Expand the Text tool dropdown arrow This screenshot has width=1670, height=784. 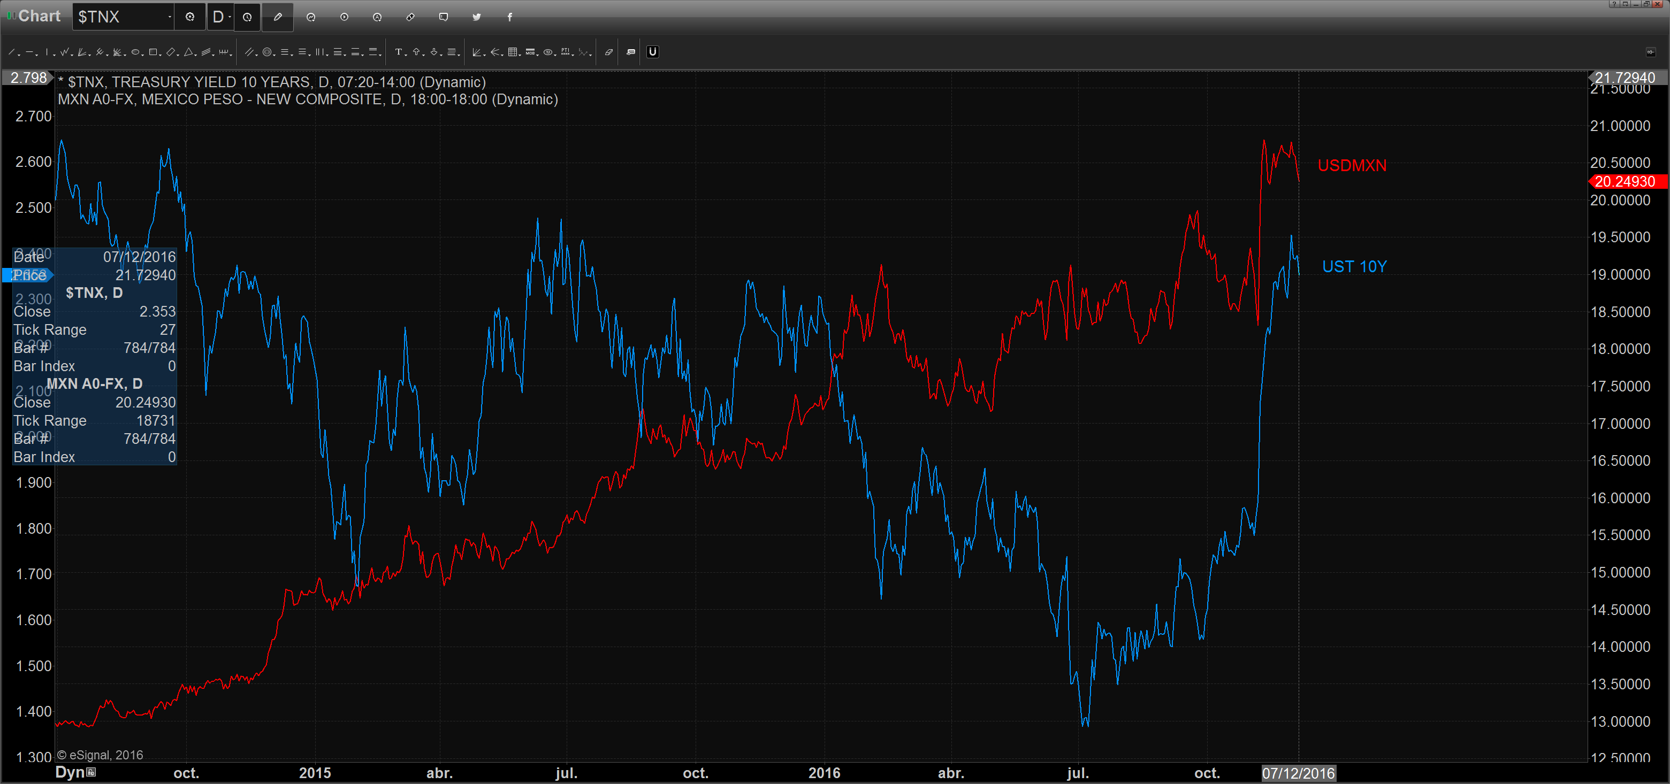coord(407,55)
